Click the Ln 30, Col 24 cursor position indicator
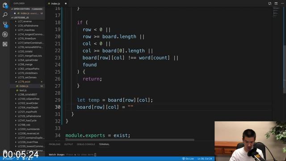 [x=205, y=159]
